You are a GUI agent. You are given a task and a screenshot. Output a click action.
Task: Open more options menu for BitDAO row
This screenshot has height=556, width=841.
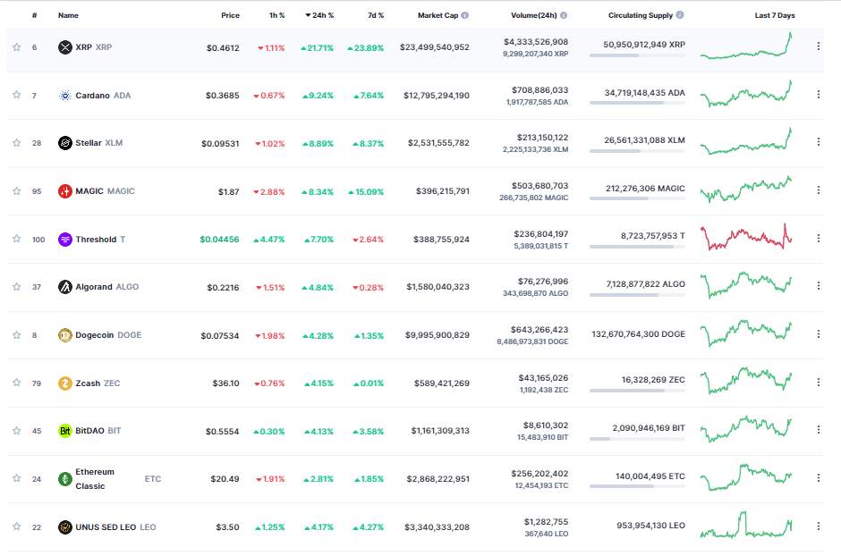click(819, 430)
